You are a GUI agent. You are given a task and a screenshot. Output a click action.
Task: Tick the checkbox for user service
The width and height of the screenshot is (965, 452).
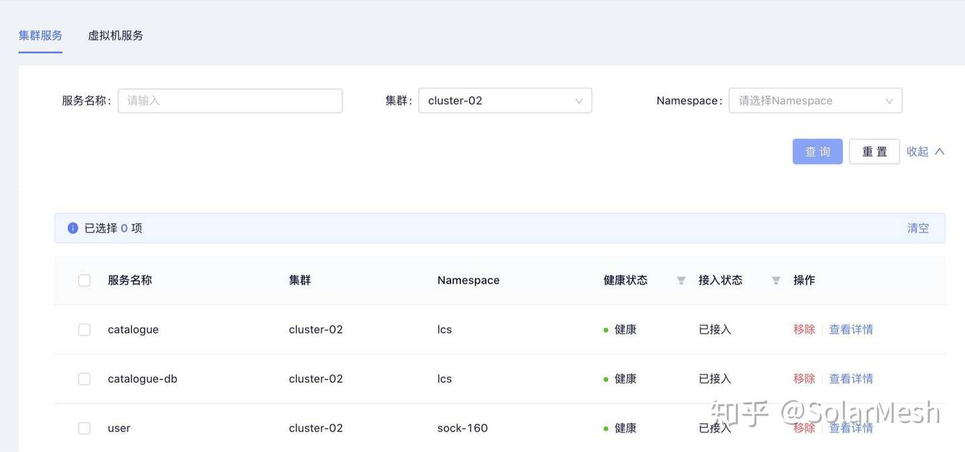(x=84, y=428)
